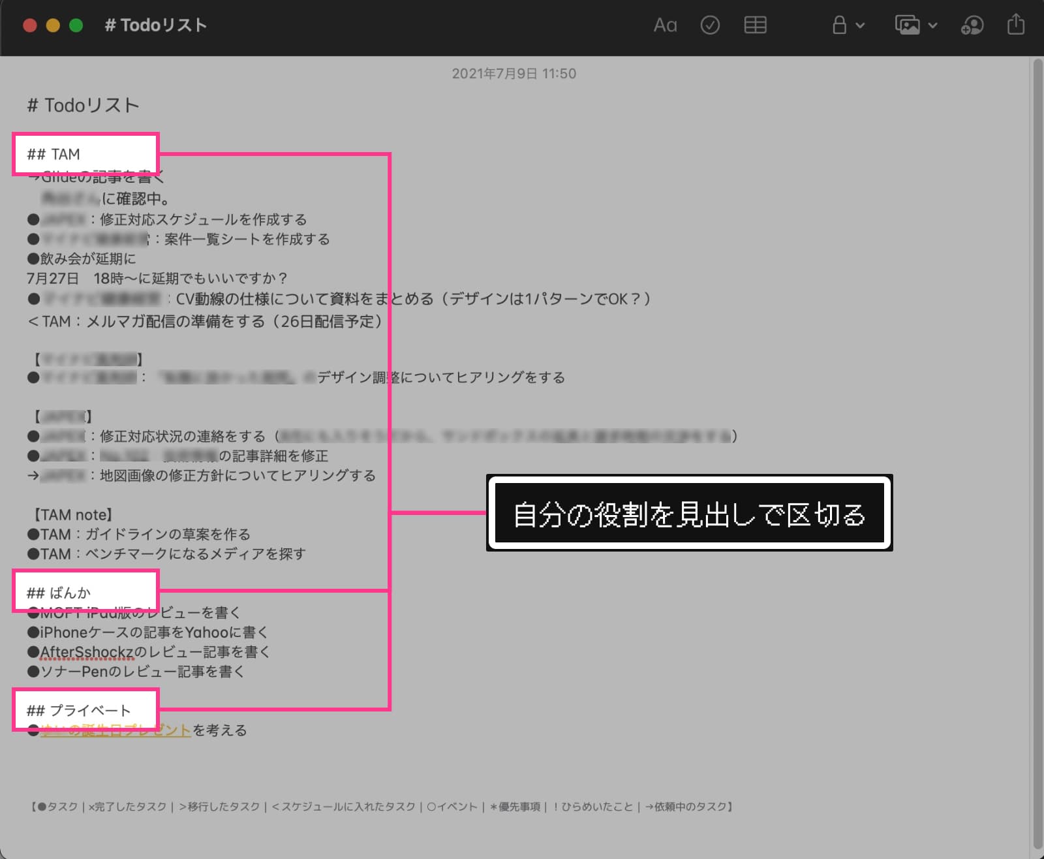1044x859 pixels.
Task: Click the line 'CV動線の仕様について資料をまとめる'
Action: pos(304,298)
